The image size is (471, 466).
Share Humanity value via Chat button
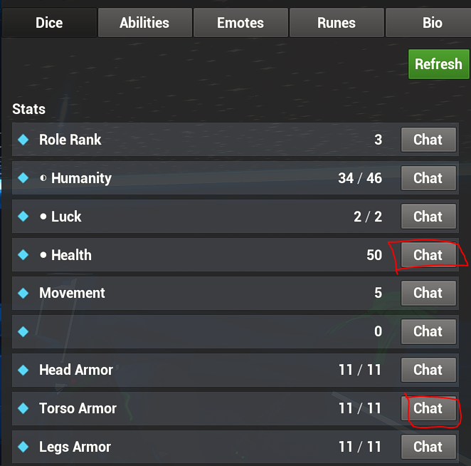pyautogui.click(x=428, y=178)
